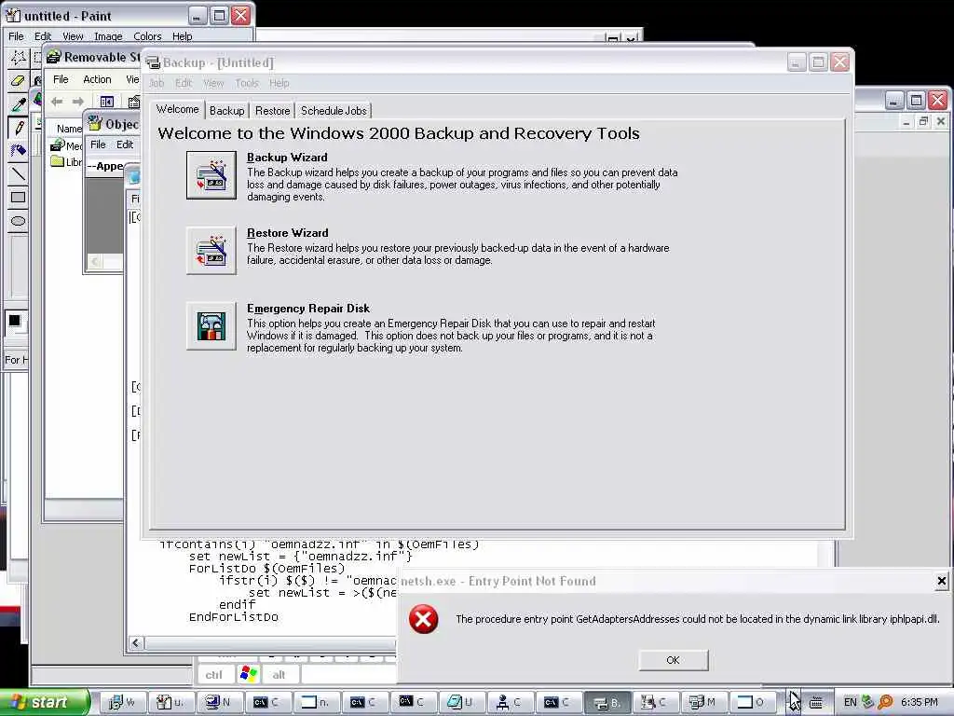Click the ctrl key on on-screen keyboard
The image size is (954, 716).
(213, 675)
